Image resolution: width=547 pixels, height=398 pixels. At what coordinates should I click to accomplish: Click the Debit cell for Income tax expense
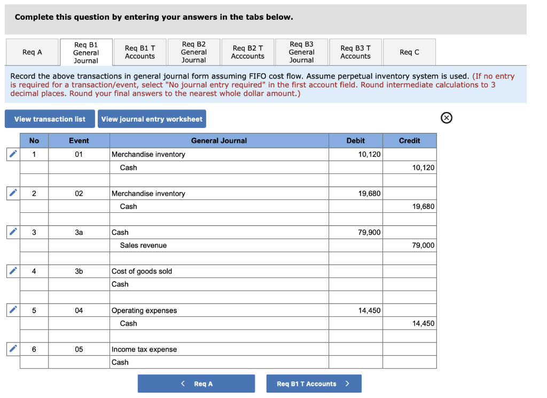tap(355, 349)
